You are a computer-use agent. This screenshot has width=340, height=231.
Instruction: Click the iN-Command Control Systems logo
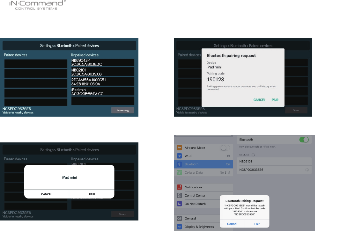click(x=38, y=5)
